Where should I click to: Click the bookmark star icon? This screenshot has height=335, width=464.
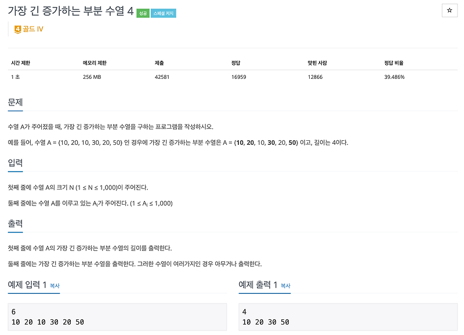coord(449,10)
